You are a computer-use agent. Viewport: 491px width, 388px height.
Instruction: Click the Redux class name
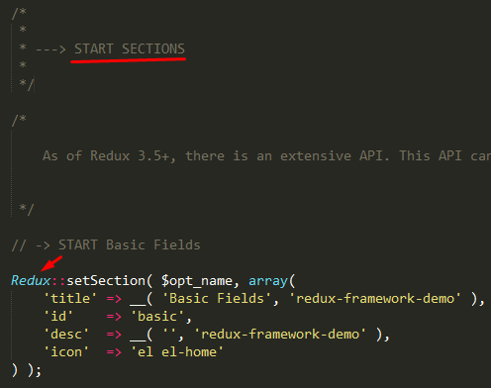(31, 281)
